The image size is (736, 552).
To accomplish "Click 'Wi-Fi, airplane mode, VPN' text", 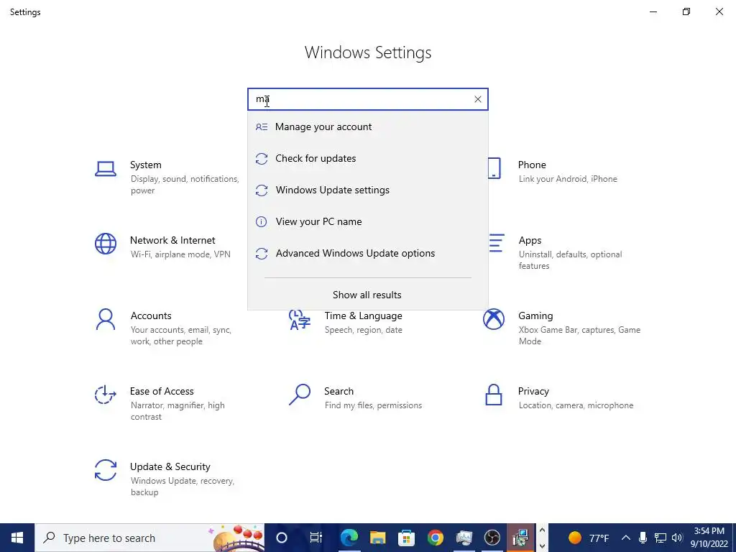I will click(180, 254).
